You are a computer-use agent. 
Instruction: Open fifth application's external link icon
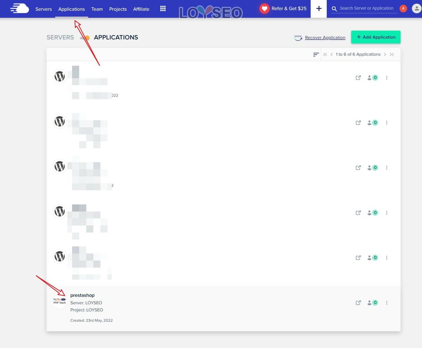coord(358,258)
